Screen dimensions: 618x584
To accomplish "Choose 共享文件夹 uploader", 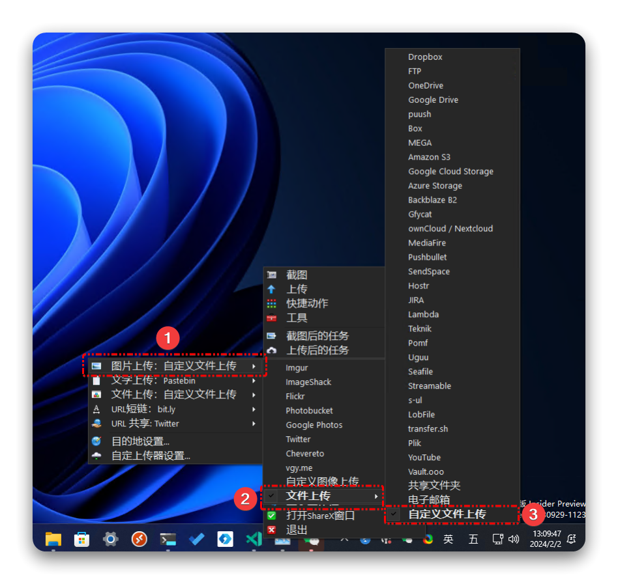I will click(434, 485).
